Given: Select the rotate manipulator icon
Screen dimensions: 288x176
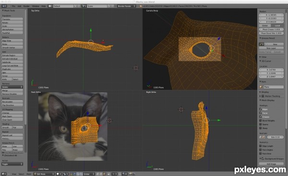Looking at the screenshot, I should 77,174.
